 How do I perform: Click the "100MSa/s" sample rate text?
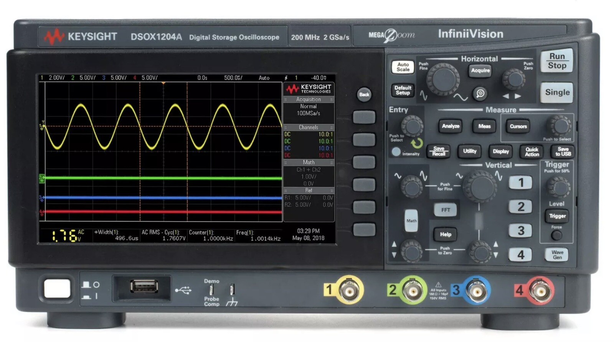coord(308,113)
